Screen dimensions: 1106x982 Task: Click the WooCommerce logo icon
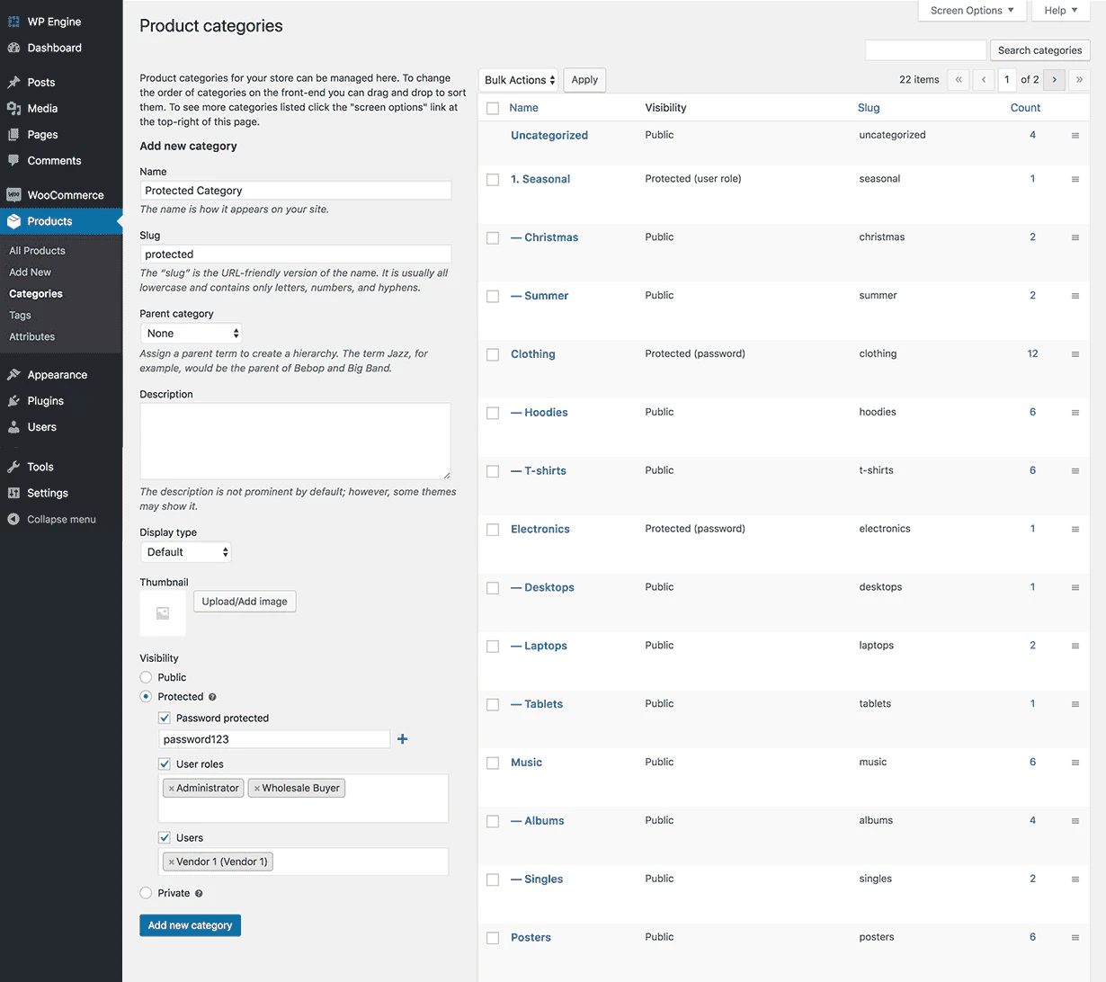point(13,194)
